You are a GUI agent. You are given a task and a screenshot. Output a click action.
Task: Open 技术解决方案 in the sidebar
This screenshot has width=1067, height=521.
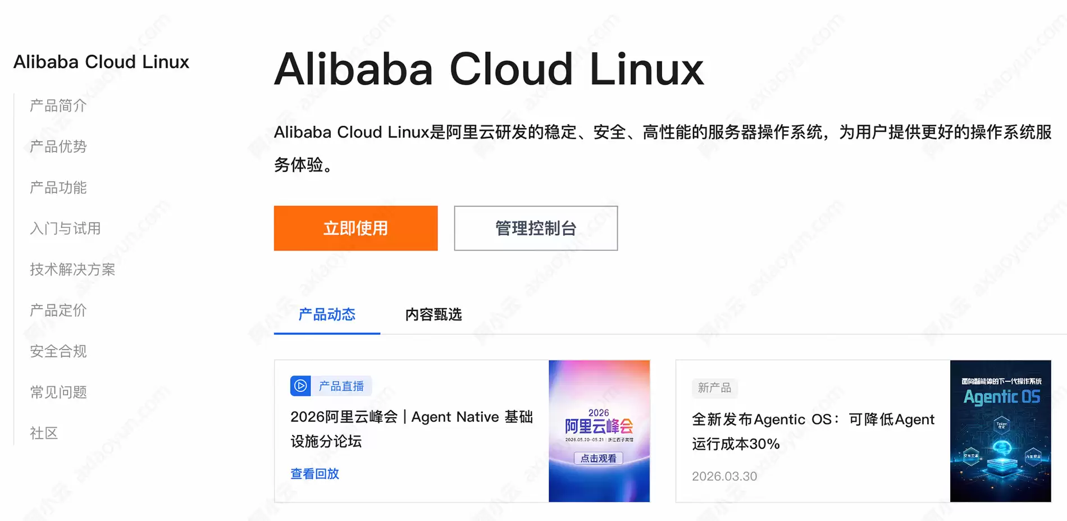click(72, 269)
